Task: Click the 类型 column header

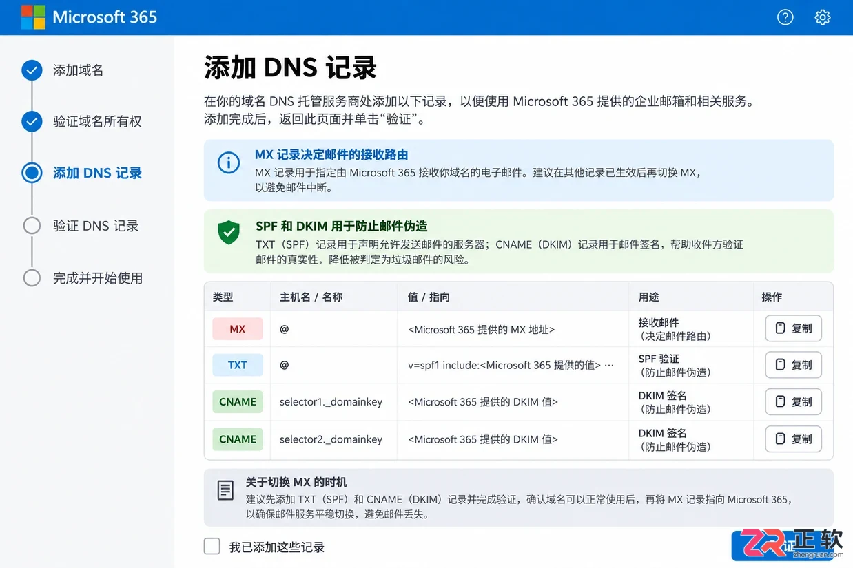Action: click(223, 297)
